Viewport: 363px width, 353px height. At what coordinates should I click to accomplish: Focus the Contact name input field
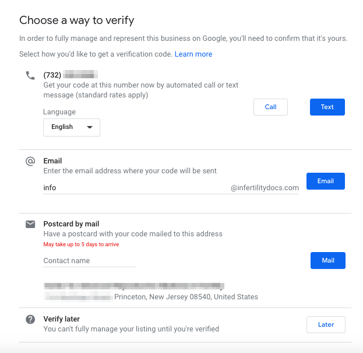[90, 261]
